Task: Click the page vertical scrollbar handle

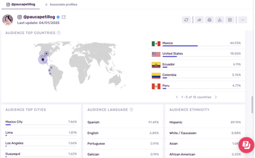Action: pyautogui.click(x=252, y=105)
